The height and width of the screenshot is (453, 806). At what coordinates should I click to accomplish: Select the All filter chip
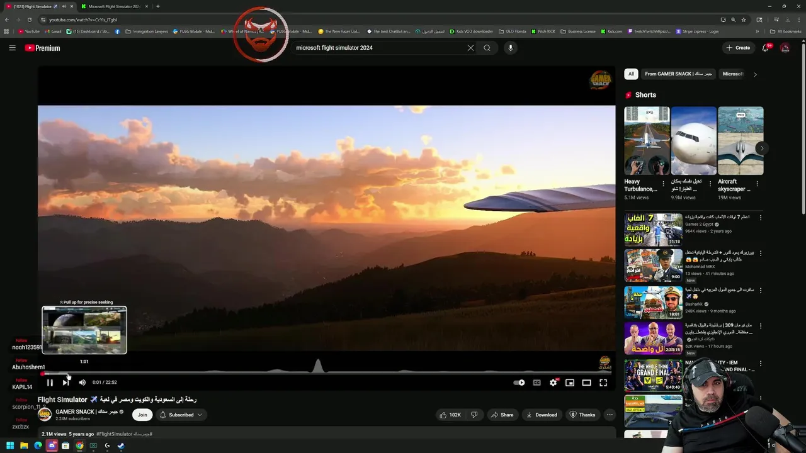(631, 74)
